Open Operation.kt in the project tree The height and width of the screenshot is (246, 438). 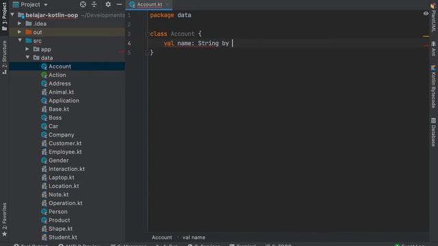[66, 203]
